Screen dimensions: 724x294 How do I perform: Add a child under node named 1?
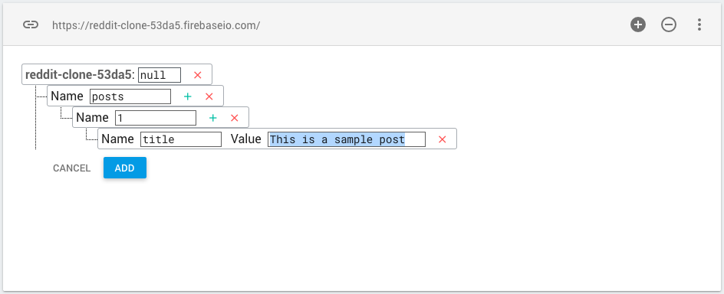pos(213,118)
